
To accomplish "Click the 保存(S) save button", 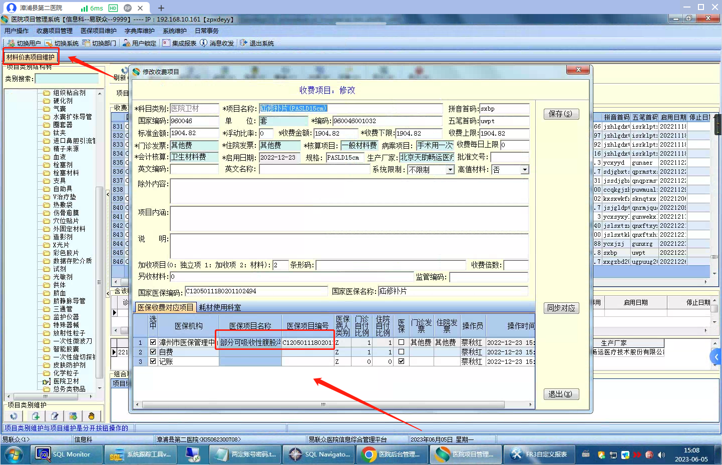I will (561, 114).
